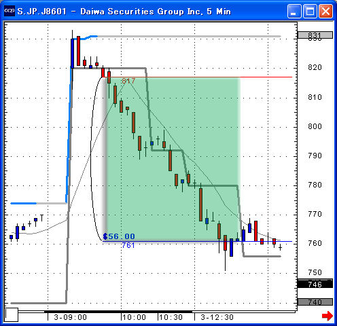337x326 pixels.
Task: Click the 750 price scale label
Action: coord(315,272)
